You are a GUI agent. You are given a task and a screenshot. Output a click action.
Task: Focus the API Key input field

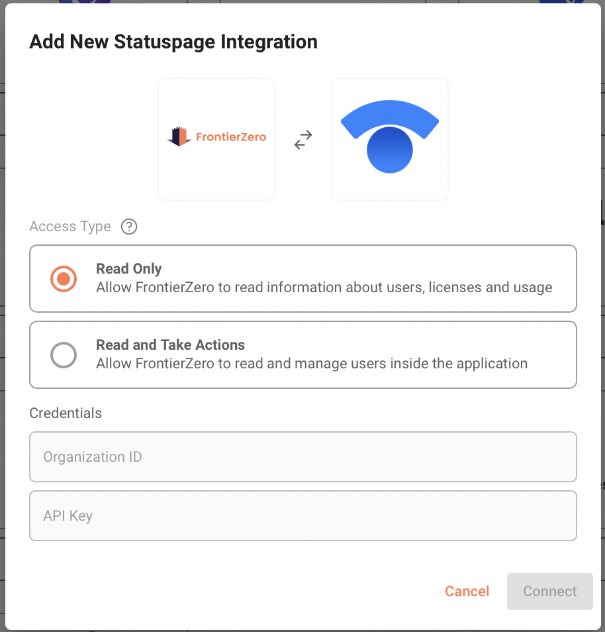pyautogui.click(x=302, y=515)
